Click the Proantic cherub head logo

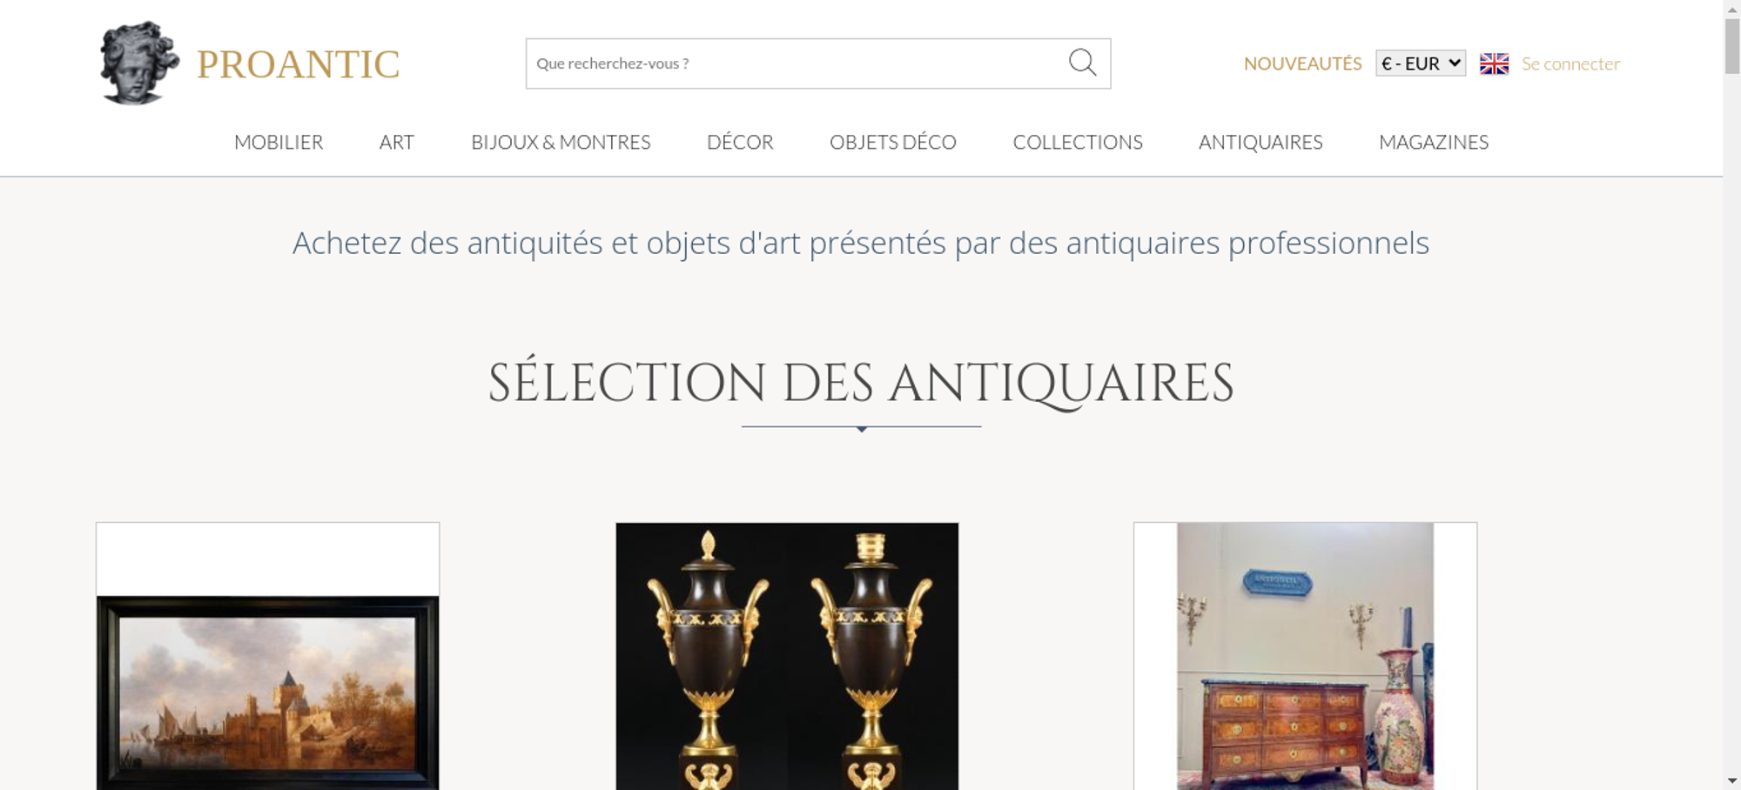pos(139,64)
